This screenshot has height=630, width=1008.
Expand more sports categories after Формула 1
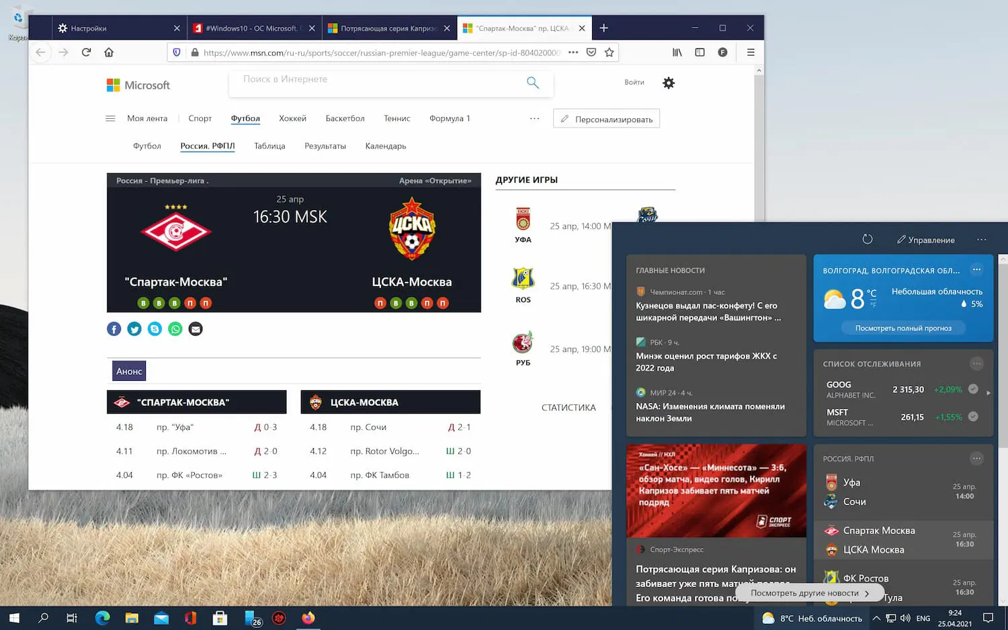(534, 119)
